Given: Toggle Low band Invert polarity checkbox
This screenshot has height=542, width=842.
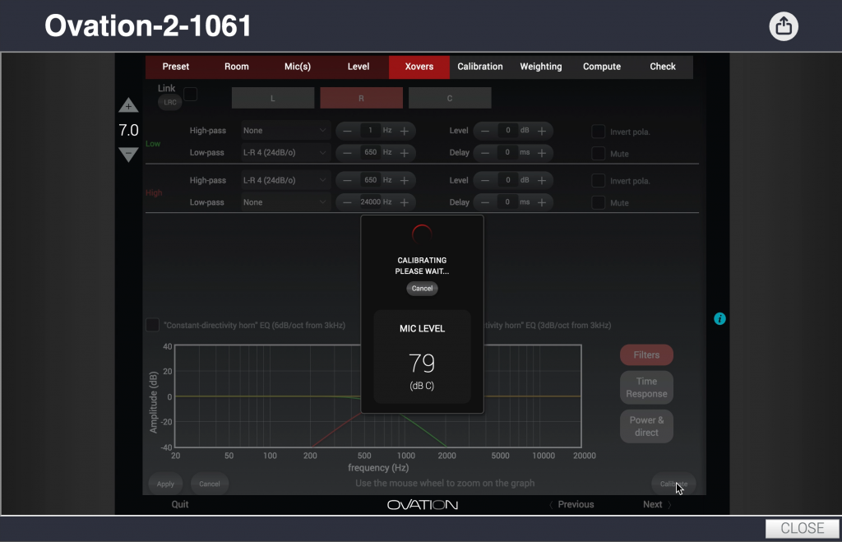Looking at the screenshot, I should point(599,131).
